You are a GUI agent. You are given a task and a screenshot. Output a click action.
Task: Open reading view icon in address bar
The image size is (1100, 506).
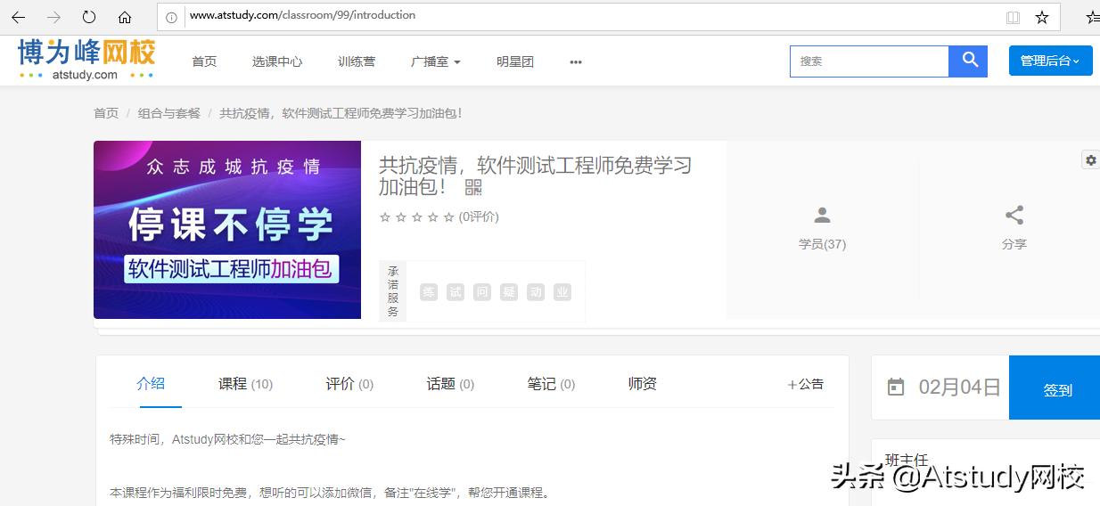[x=1013, y=17]
